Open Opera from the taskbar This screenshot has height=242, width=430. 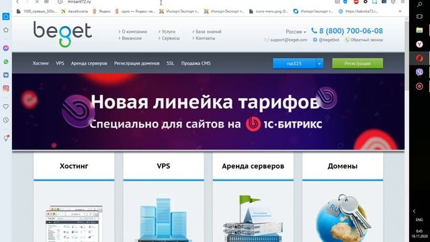pyautogui.click(x=419, y=58)
